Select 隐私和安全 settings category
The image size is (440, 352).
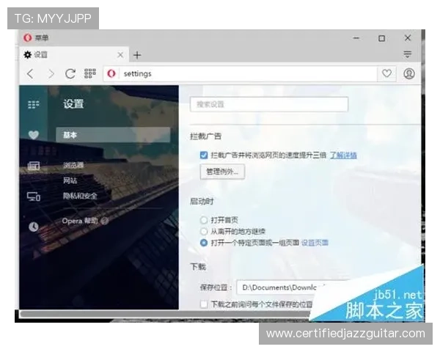(x=80, y=196)
